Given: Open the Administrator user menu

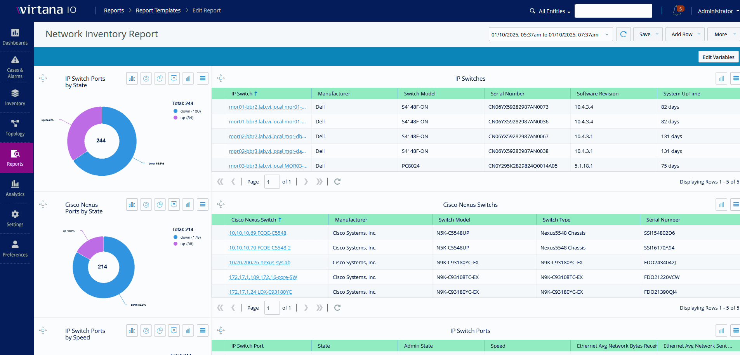Looking at the screenshot, I should (x=718, y=11).
